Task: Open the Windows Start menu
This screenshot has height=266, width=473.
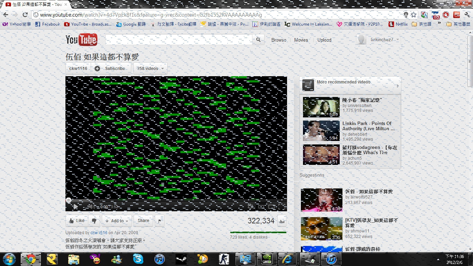Action: [x=9, y=259]
